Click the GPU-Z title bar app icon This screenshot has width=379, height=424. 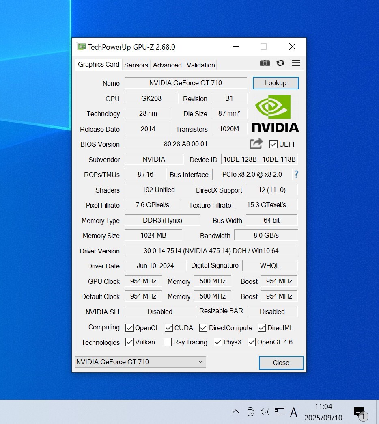[81, 47]
